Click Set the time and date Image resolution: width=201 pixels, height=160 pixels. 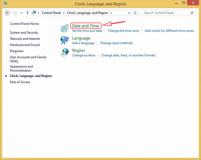coord(87,31)
